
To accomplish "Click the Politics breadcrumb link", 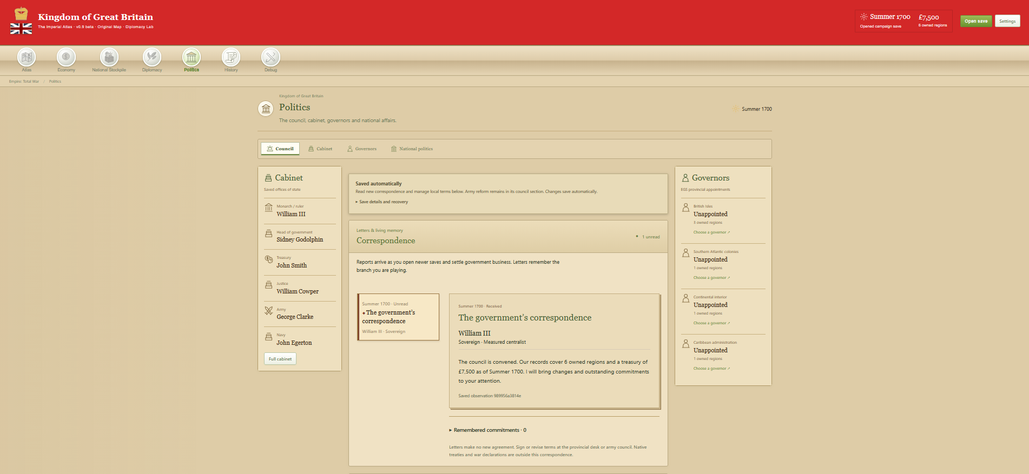I will [55, 82].
